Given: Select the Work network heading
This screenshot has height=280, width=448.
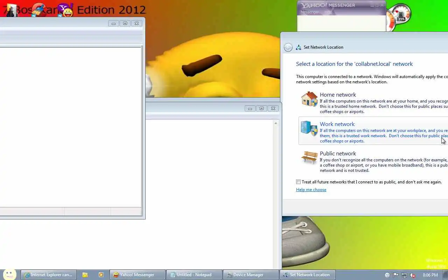Looking at the screenshot, I should point(337,124).
